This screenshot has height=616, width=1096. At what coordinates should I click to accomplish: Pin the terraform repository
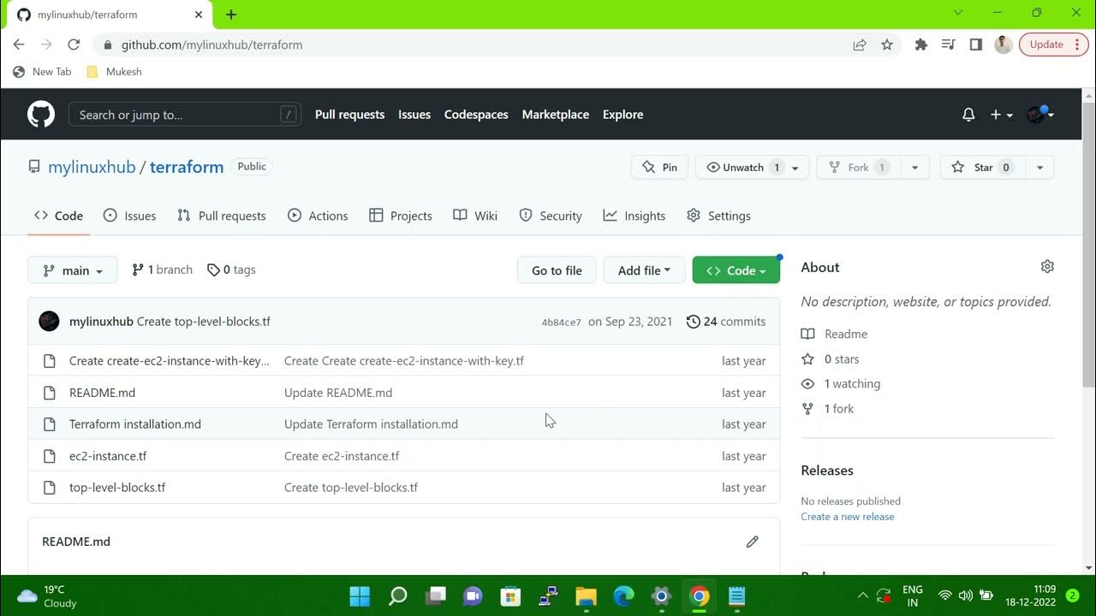pyautogui.click(x=660, y=168)
